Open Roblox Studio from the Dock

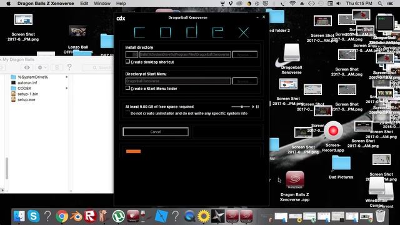pyautogui.click(x=161, y=216)
